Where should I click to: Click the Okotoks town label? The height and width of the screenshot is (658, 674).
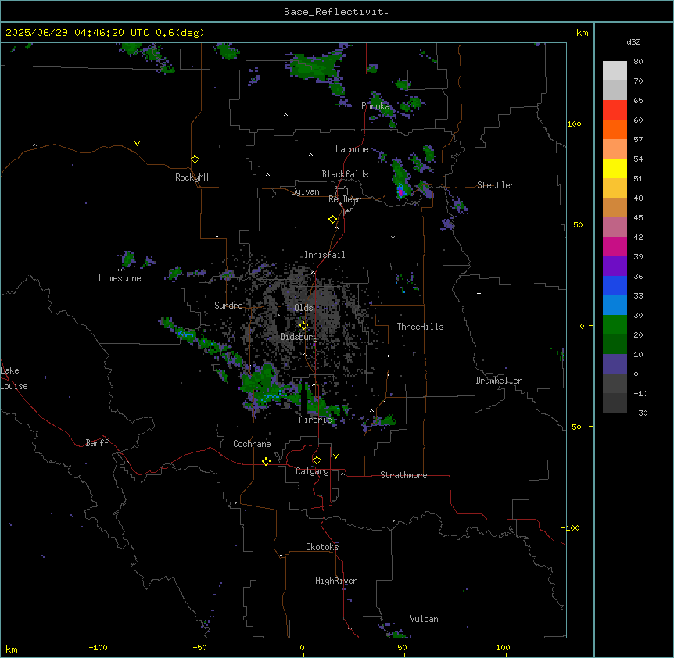322,547
